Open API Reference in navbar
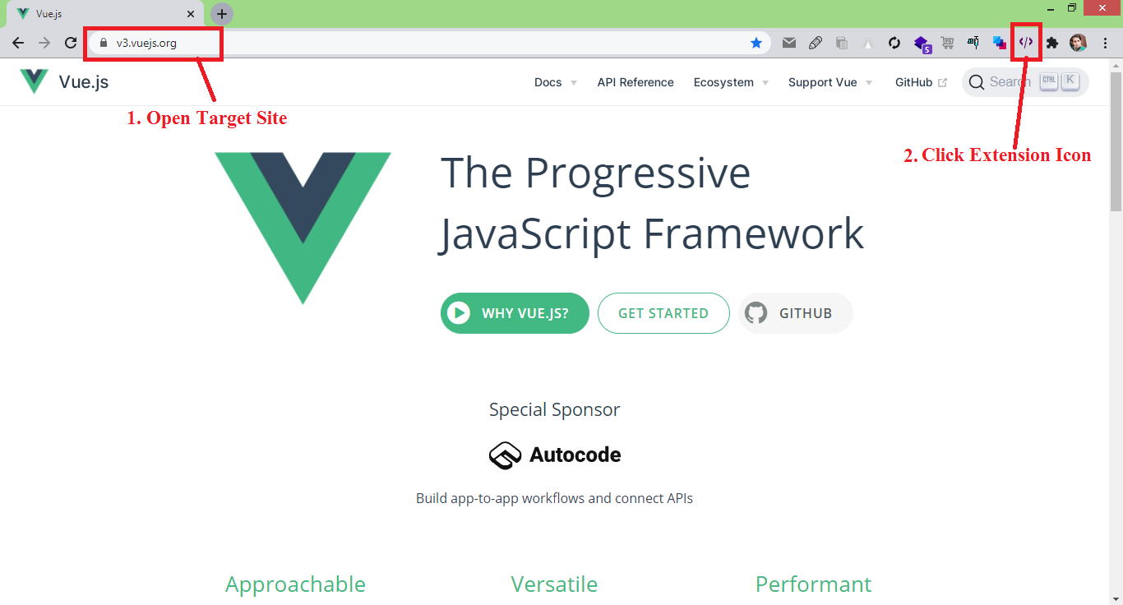 [x=635, y=82]
